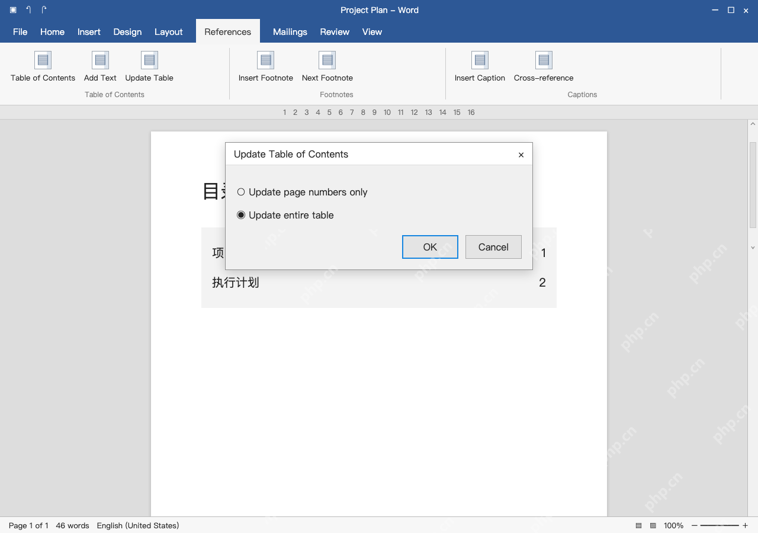This screenshot has height=533, width=758.
Task: Open the File tab
Action: click(20, 32)
